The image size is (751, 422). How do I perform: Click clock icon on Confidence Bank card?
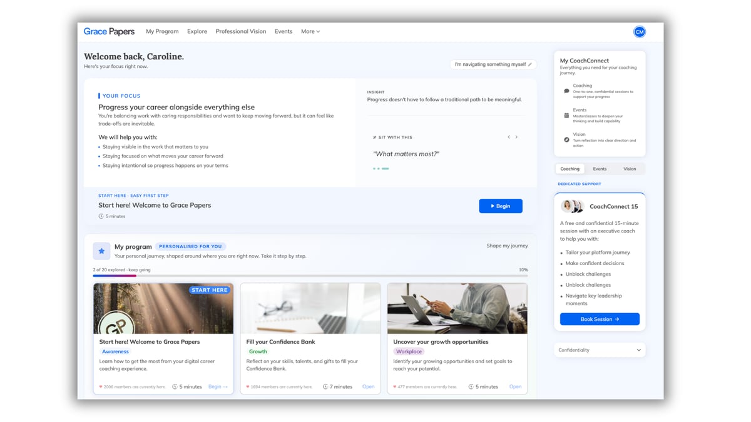click(x=325, y=387)
